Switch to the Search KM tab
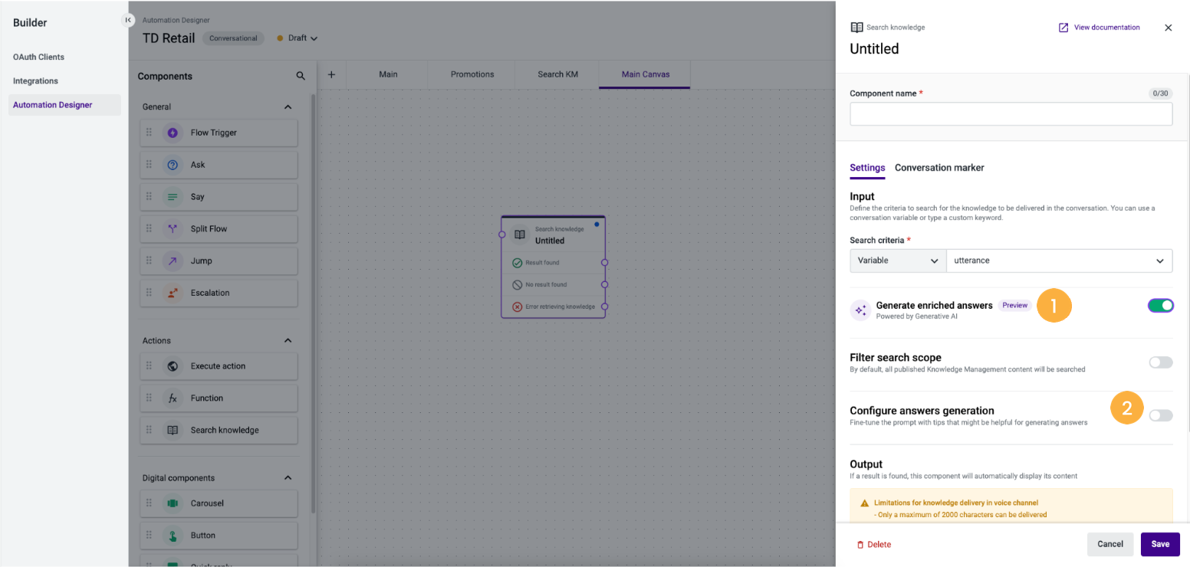This screenshot has width=1190, height=567. pyautogui.click(x=557, y=74)
